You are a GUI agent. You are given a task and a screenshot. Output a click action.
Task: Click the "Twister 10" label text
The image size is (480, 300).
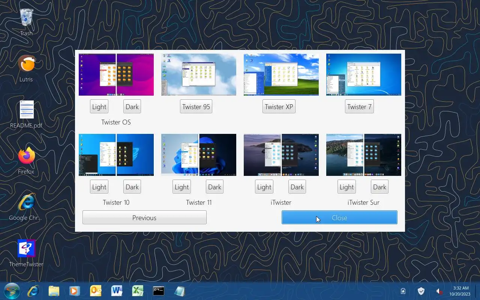pyautogui.click(x=116, y=202)
